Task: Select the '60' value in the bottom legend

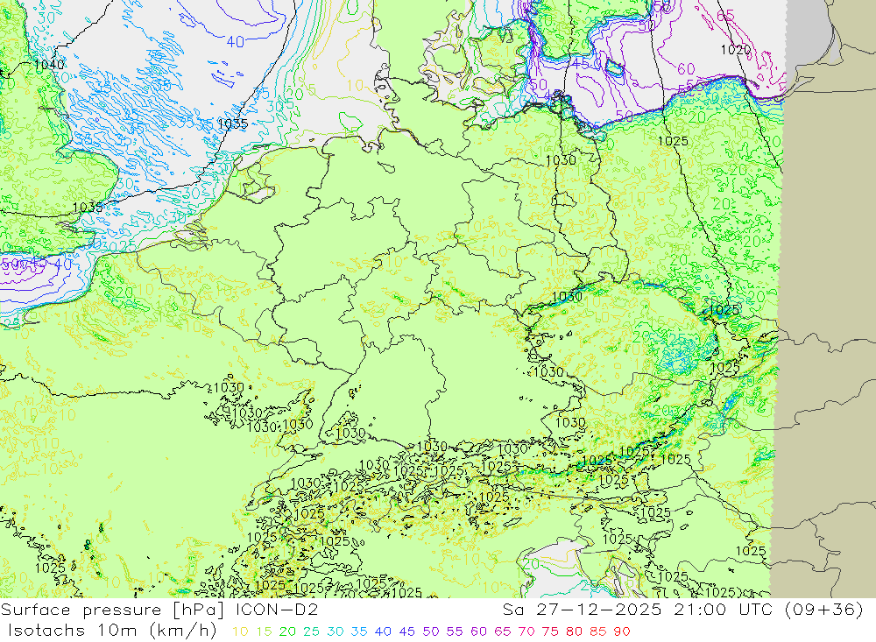Action: 479,631
